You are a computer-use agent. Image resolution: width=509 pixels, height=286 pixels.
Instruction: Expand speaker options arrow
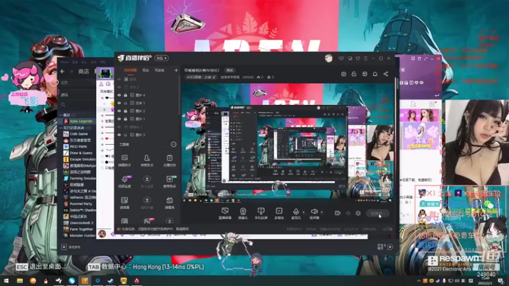(322, 212)
